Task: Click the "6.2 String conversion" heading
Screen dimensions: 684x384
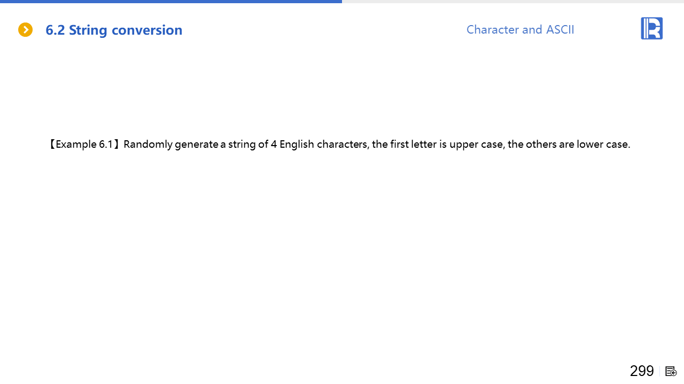Action: tap(114, 30)
